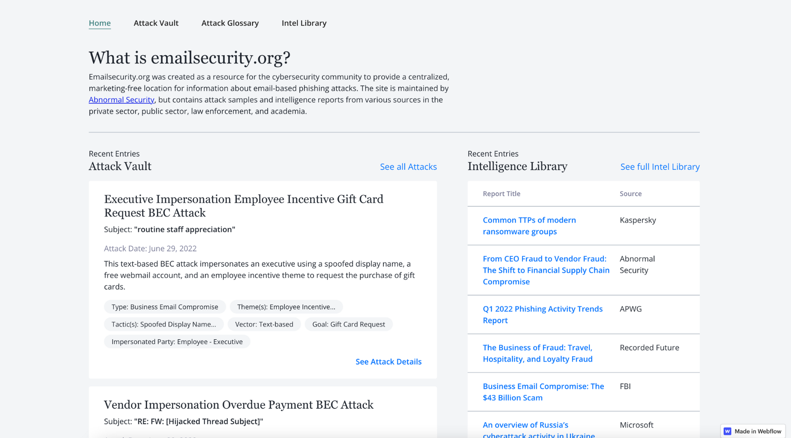
Task: Open See Attack Details for gift card attack
Action: [388, 362]
